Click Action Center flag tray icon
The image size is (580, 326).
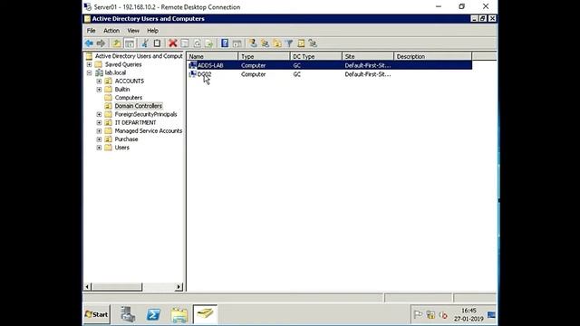pos(418,315)
